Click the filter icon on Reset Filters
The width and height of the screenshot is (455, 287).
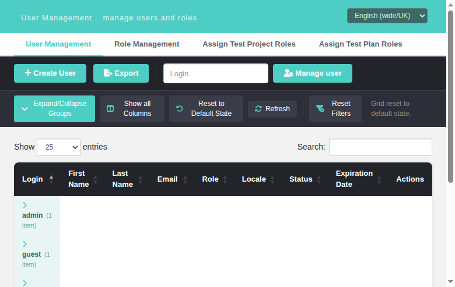(x=320, y=109)
